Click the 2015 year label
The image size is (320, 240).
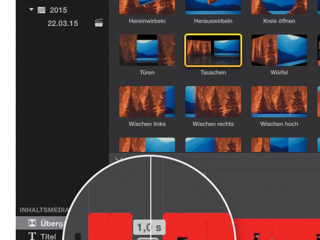coord(58,10)
